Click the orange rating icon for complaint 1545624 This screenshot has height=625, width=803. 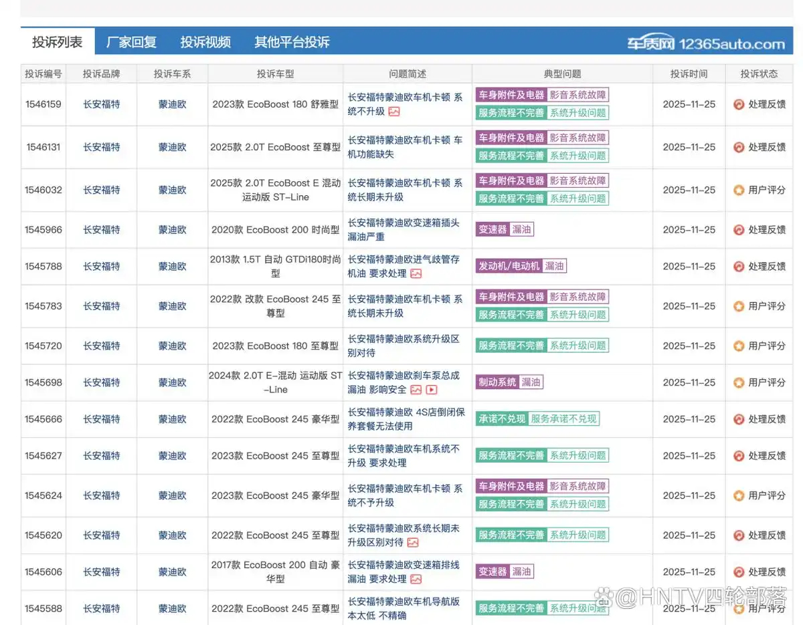tap(739, 495)
